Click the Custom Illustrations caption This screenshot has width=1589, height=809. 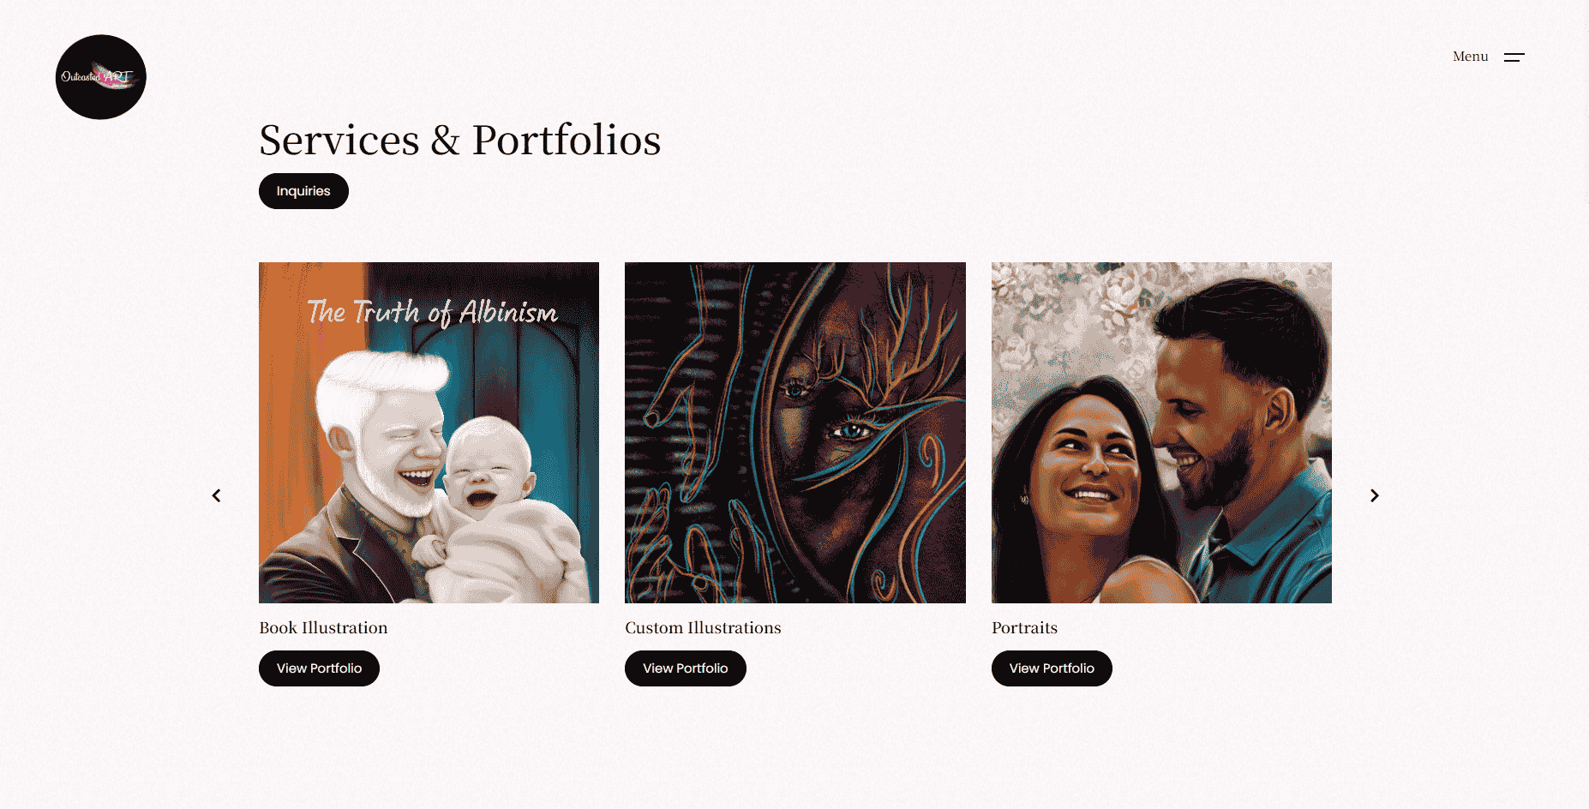(703, 627)
